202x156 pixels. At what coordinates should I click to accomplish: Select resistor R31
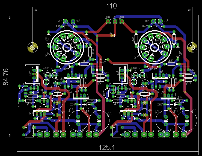(x=178, y=52)
